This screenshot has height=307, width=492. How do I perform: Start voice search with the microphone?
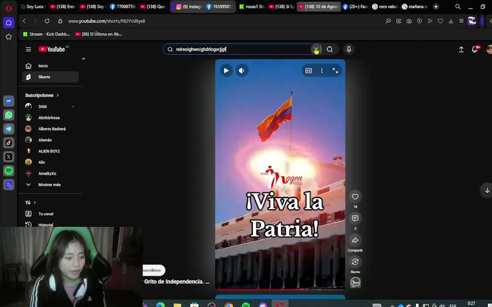348,49
